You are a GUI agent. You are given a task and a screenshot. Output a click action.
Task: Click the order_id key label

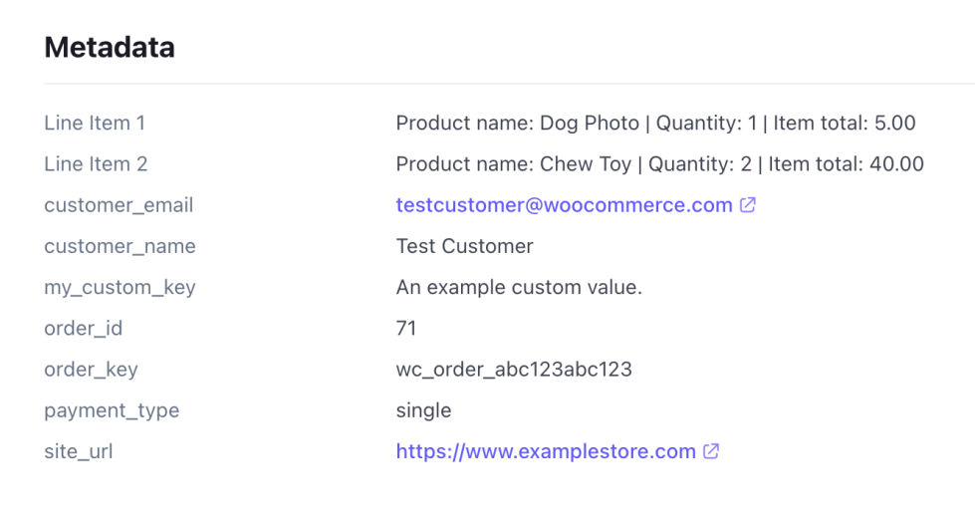point(83,329)
